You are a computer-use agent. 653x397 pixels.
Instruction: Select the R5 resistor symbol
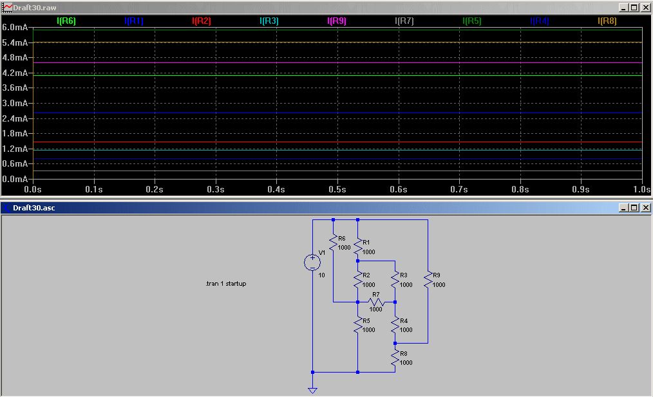(357, 325)
